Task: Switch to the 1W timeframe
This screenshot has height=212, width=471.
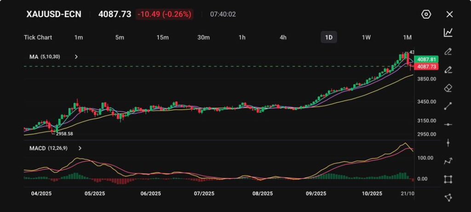Action: point(366,37)
